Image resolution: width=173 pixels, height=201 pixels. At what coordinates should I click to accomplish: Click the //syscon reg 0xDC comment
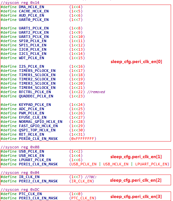tap(20, 190)
